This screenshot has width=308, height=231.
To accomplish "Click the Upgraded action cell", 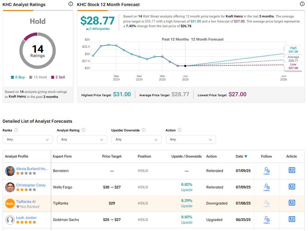I will coord(214,220).
